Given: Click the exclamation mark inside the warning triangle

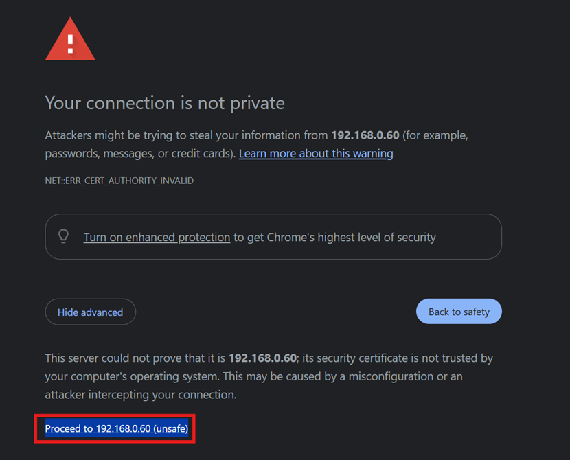Looking at the screenshot, I should pyautogui.click(x=69, y=43).
